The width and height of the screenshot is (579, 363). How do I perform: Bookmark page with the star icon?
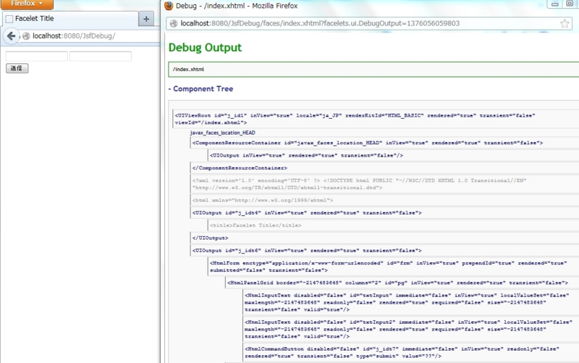(x=565, y=24)
